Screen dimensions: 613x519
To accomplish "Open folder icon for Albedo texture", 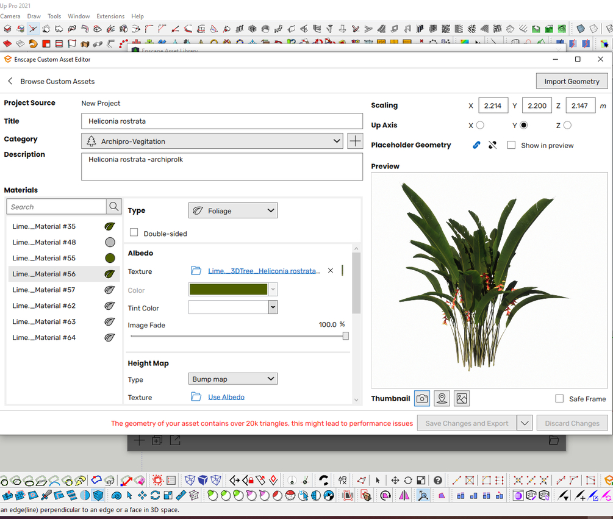I will pos(196,270).
